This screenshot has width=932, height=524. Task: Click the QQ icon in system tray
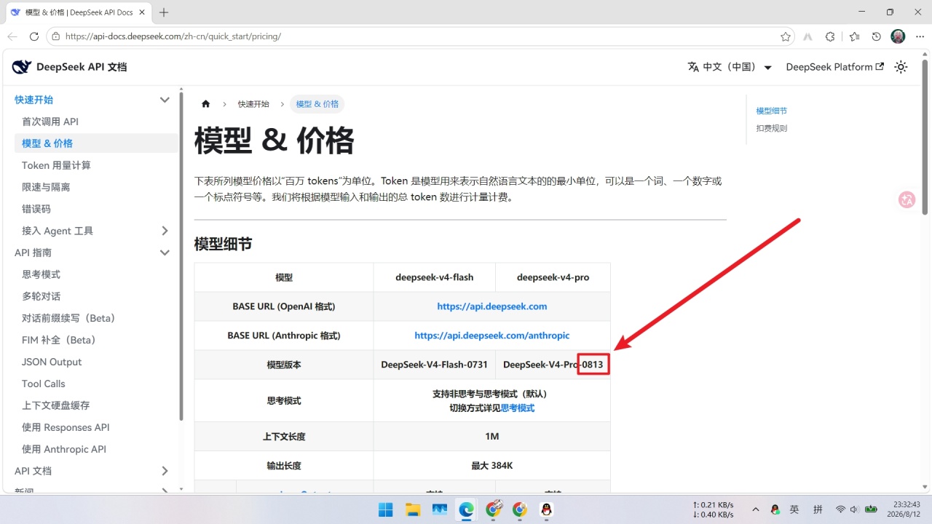coord(775,509)
